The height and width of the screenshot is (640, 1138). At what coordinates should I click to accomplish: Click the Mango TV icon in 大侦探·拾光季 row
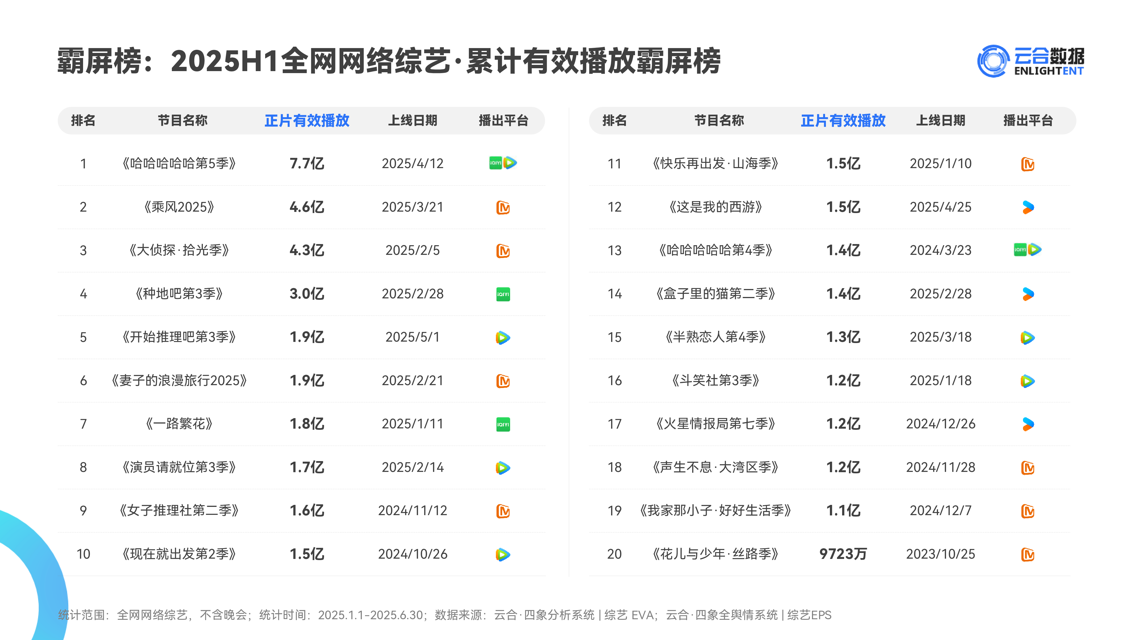(x=503, y=250)
